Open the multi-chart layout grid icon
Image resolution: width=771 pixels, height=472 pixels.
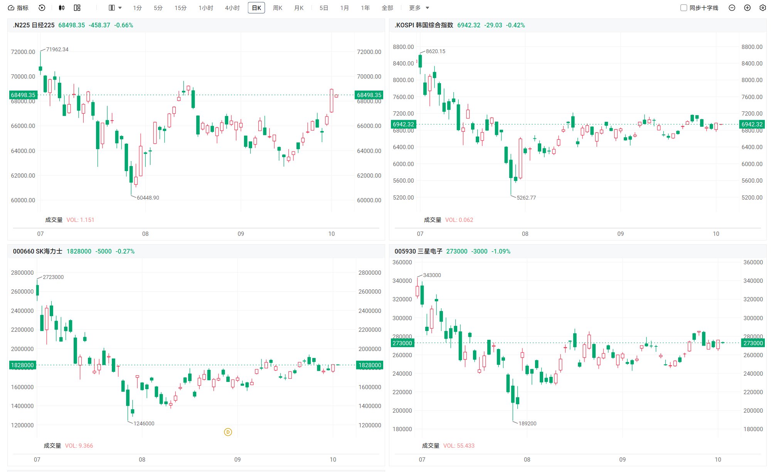(x=77, y=8)
